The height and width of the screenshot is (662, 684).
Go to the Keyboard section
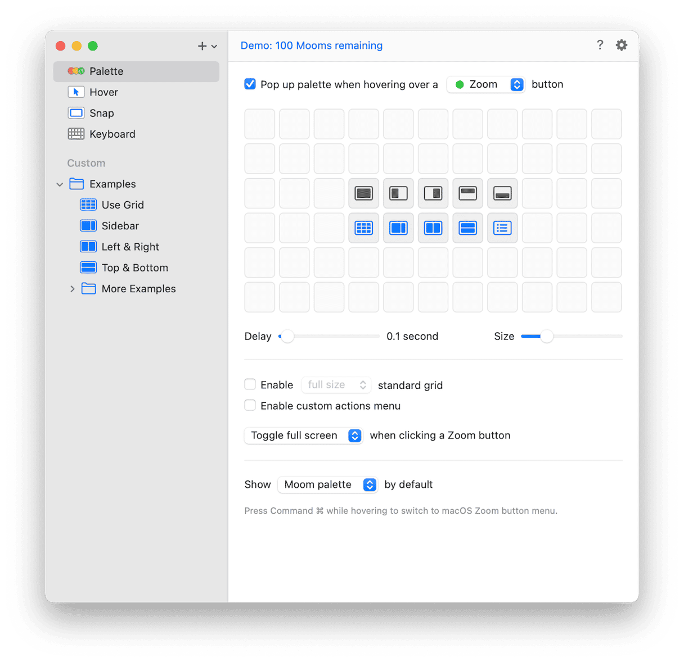(136, 134)
